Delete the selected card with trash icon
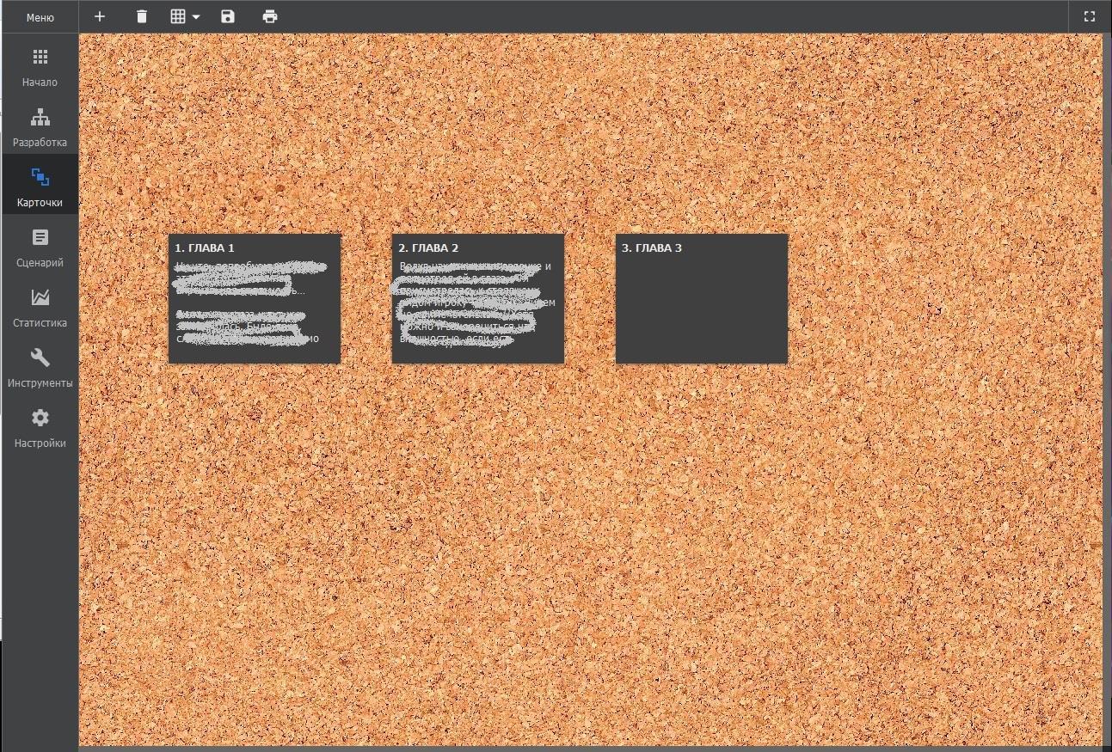Screen dimensions: 1112x752 142,16
